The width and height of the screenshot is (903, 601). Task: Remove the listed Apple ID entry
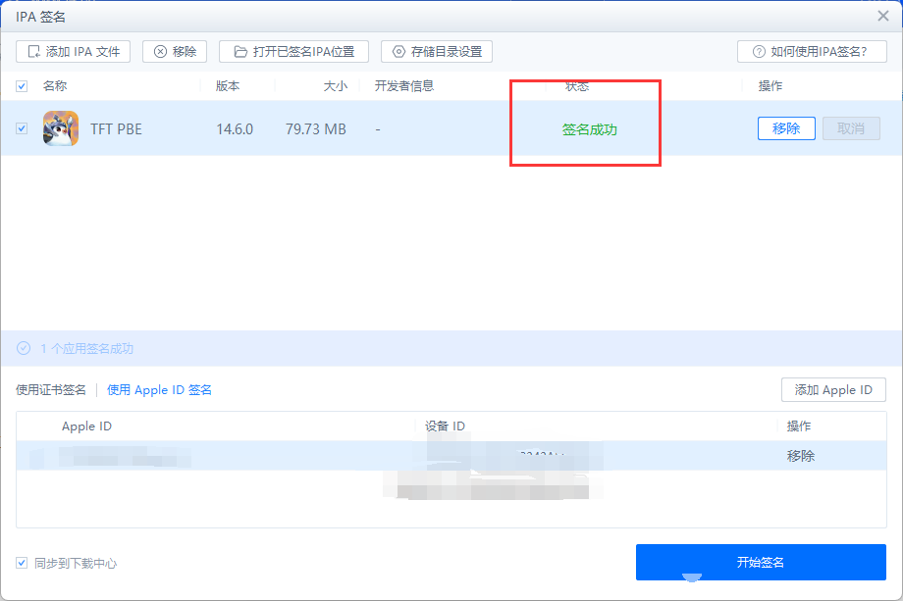click(x=801, y=456)
